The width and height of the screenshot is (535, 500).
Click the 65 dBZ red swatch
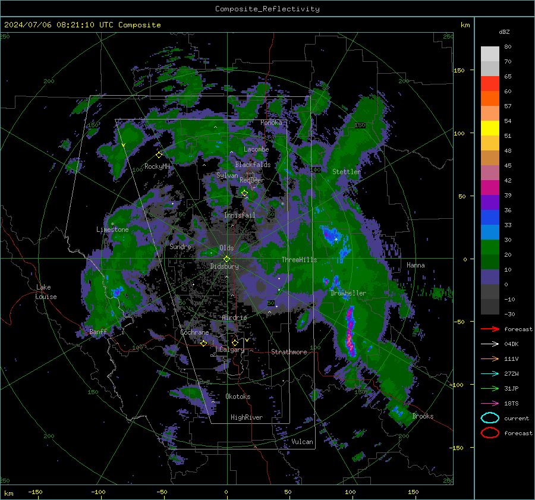[490, 84]
